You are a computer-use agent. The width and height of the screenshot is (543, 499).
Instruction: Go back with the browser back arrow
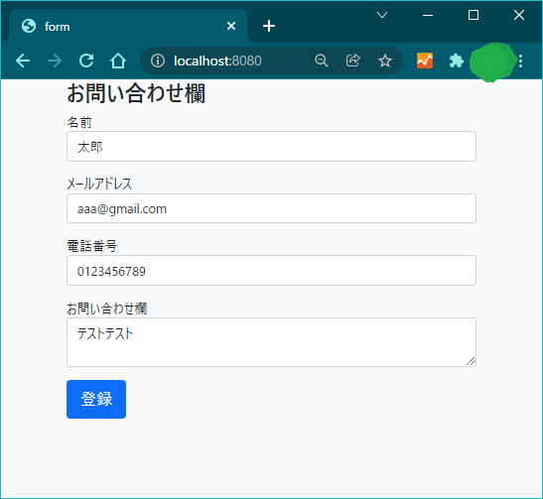coord(23,61)
